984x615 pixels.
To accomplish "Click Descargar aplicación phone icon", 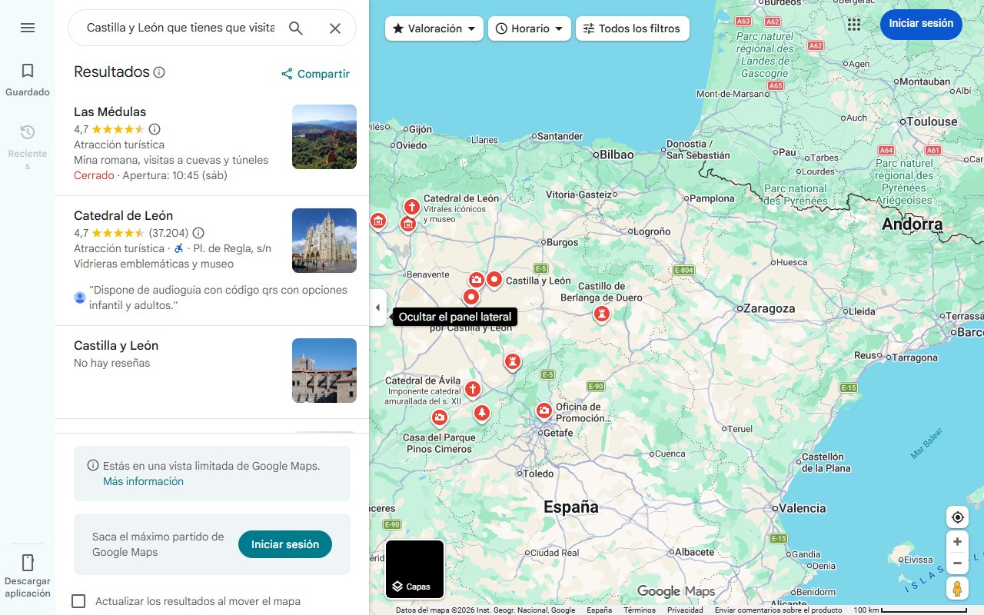I will 28,562.
